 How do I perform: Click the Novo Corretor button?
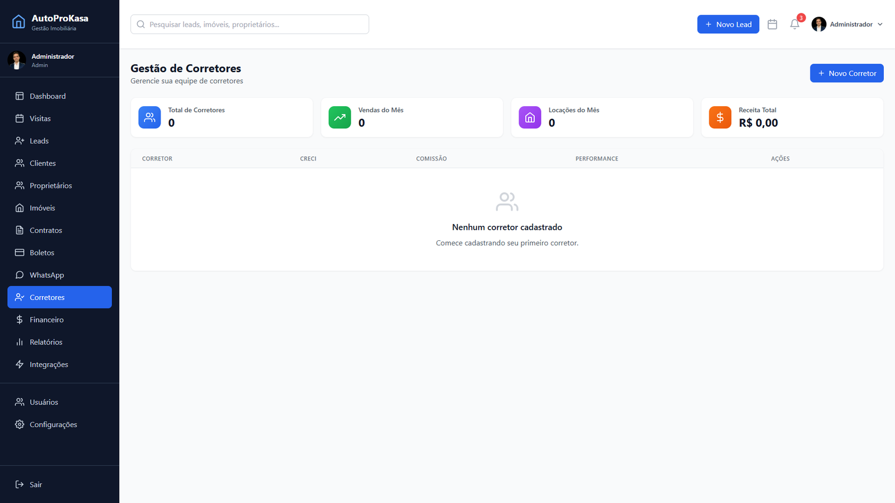(x=846, y=73)
